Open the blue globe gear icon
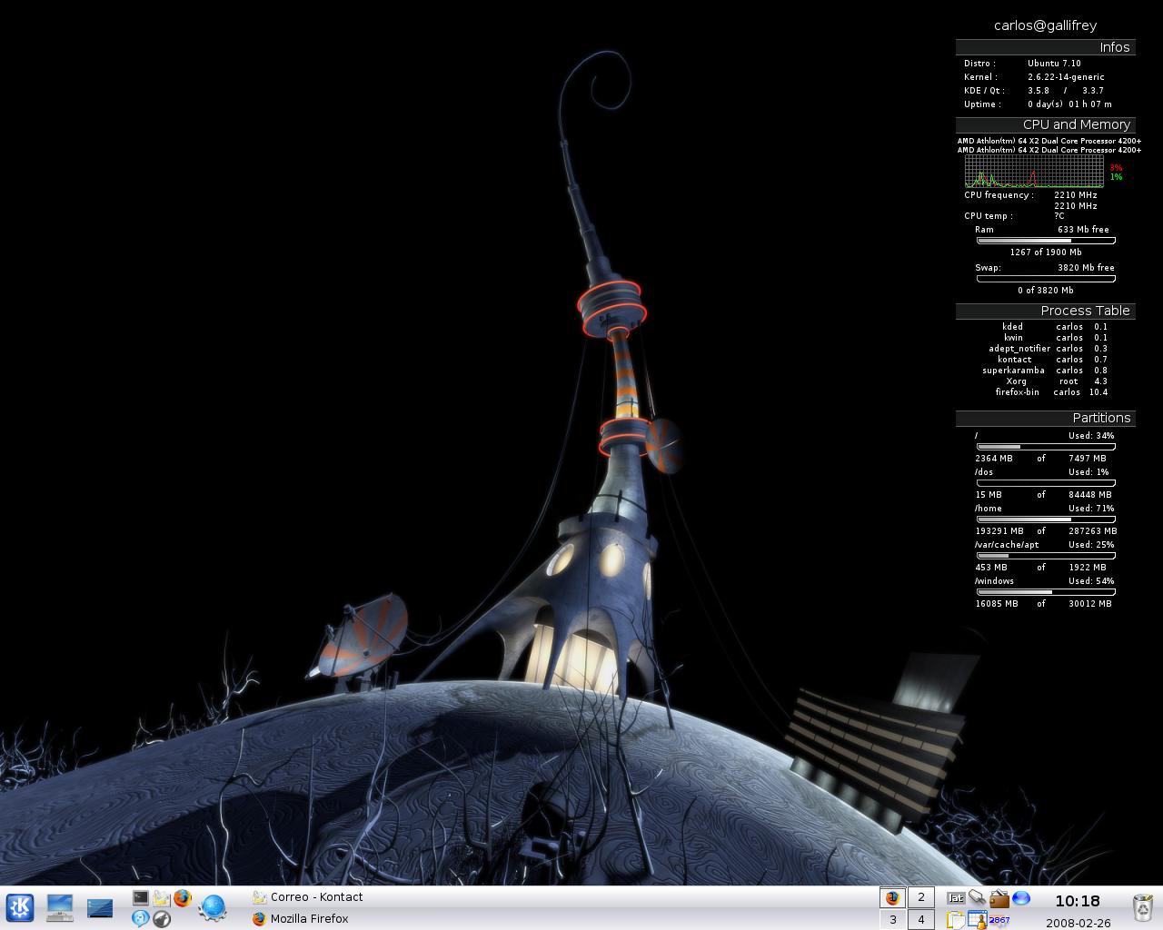Screen dimensions: 1163x930 [x=213, y=907]
